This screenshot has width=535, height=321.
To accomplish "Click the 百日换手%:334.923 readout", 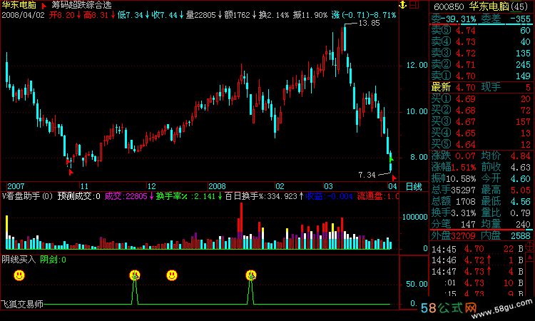I will (264, 196).
